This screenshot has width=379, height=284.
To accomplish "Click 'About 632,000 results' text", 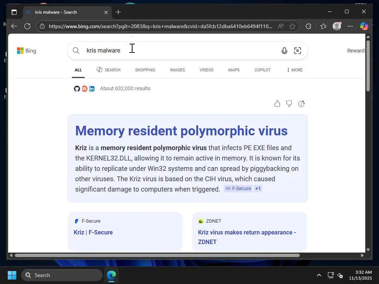I will [125, 88].
